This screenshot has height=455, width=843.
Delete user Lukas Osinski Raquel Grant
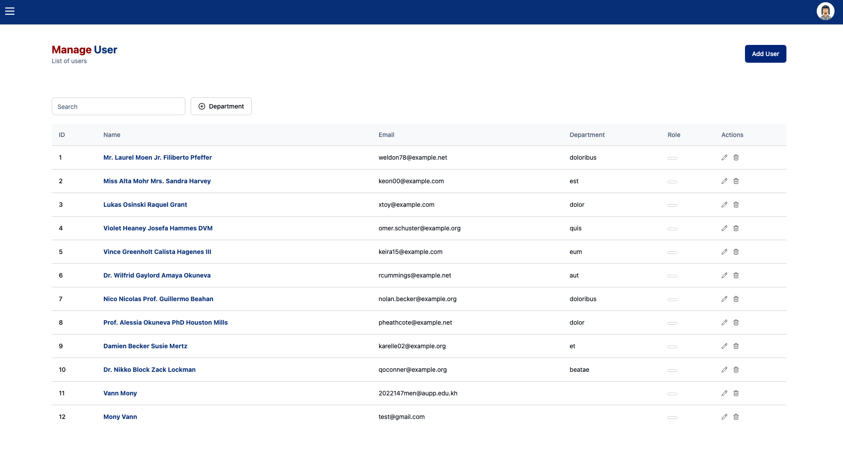[736, 205]
